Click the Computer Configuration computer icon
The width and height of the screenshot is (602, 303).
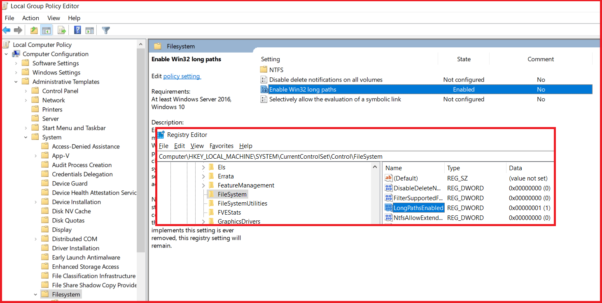pos(16,54)
